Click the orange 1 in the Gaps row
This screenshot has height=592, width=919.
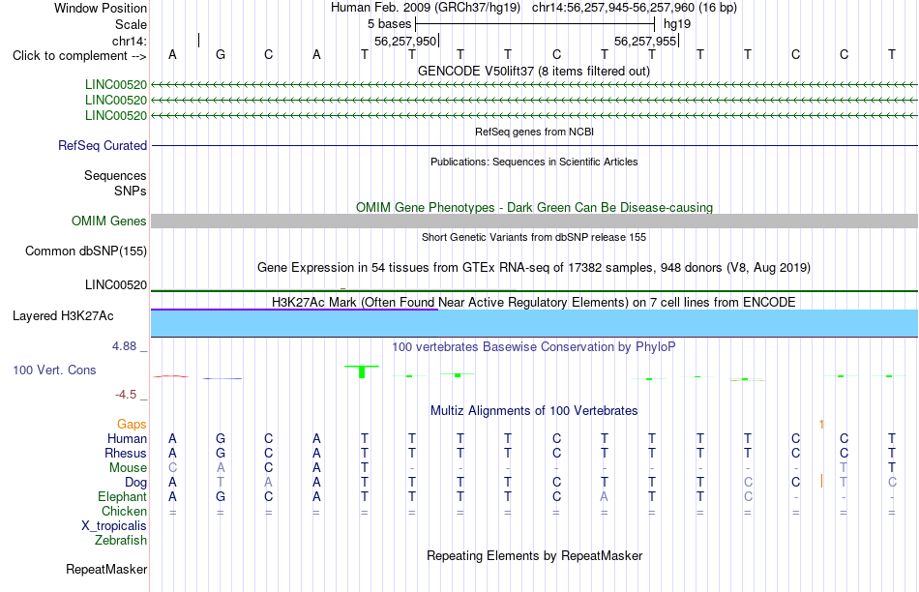pyautogui.click(x=821, y=425)
